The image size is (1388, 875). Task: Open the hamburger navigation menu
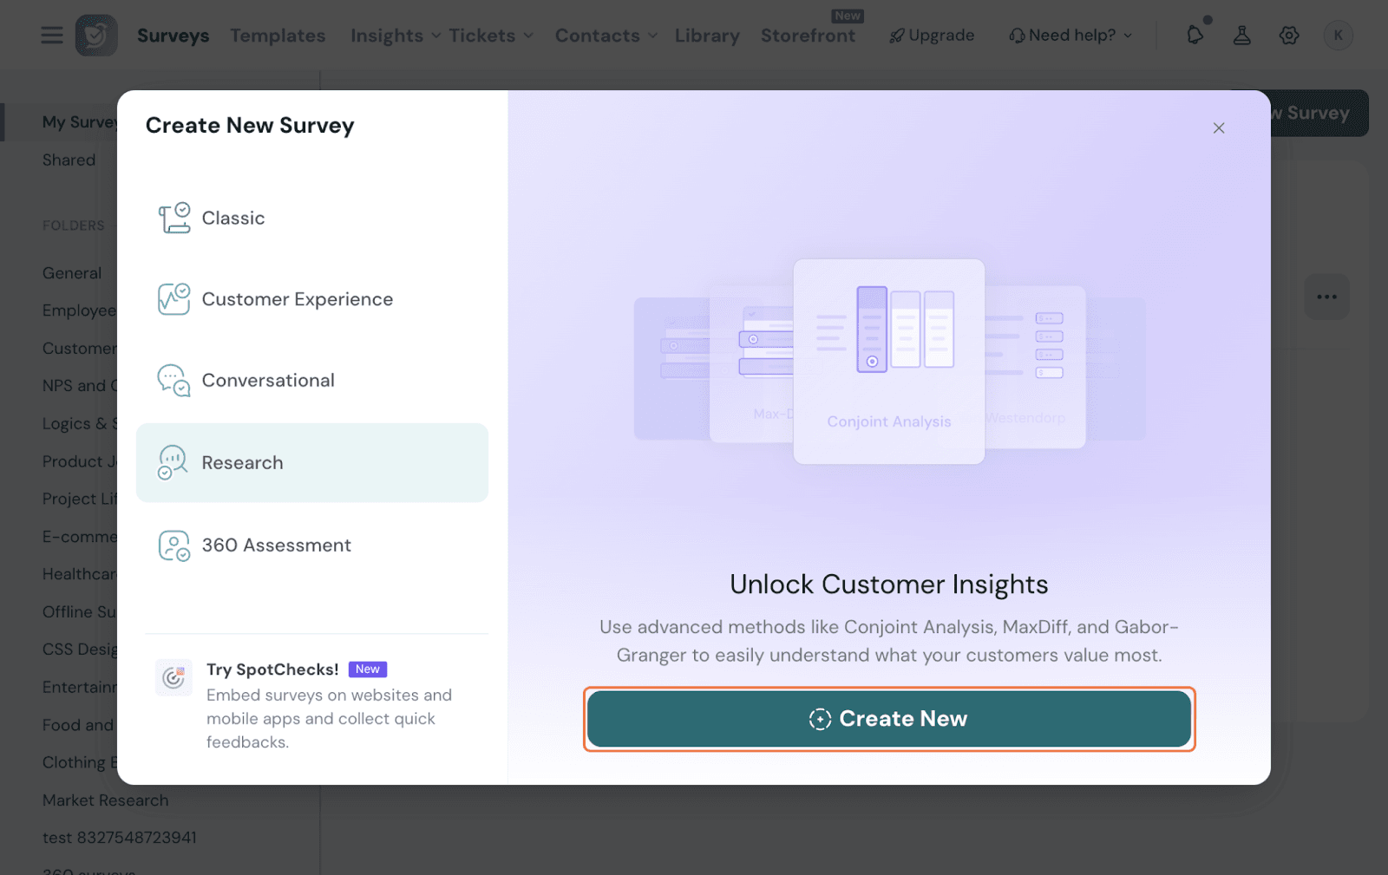52,36
